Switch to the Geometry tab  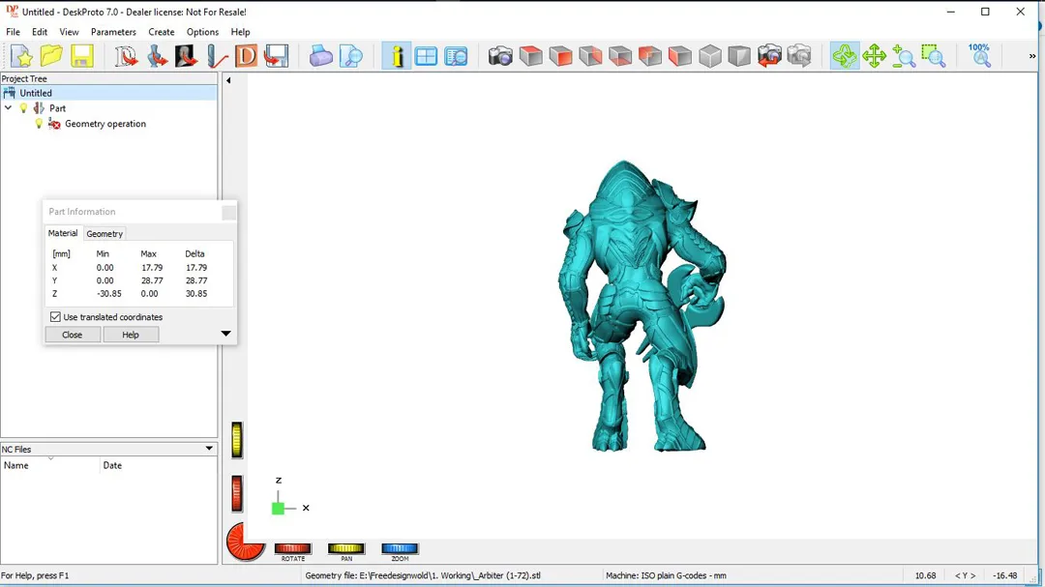pos(104,234)
